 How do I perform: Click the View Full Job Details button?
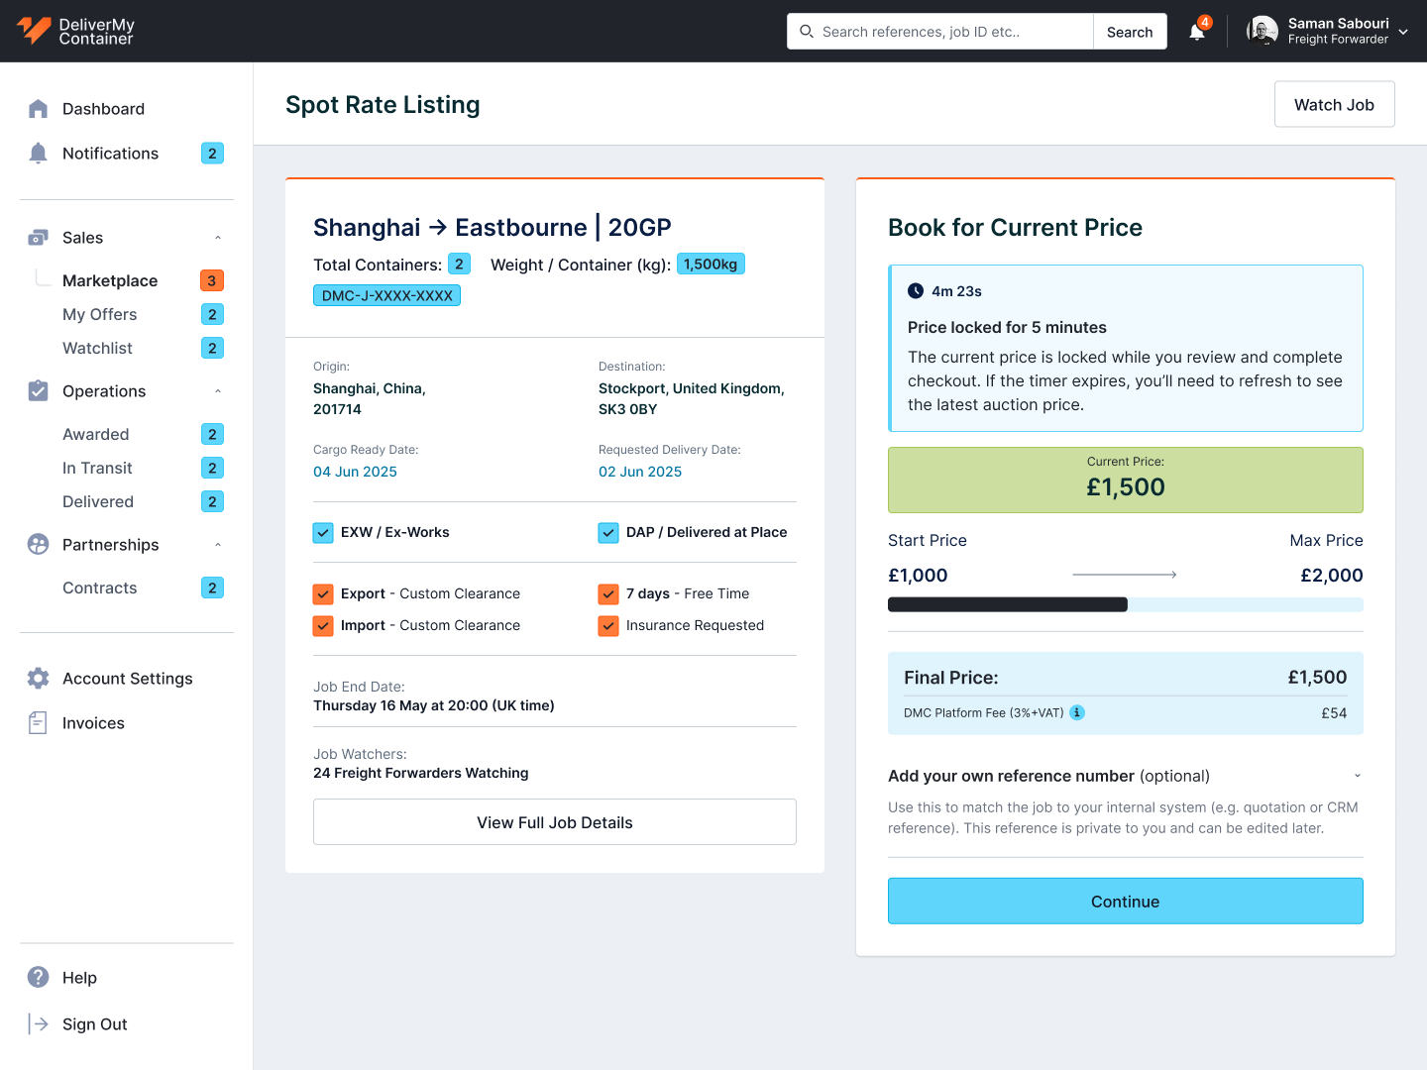coord(555,822)
